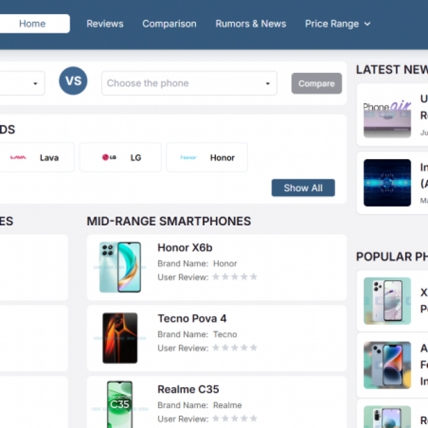Open the Choose the phone dropdown
Image resolution: width=428 pixels, height=428 pixels.
[189, 83]
